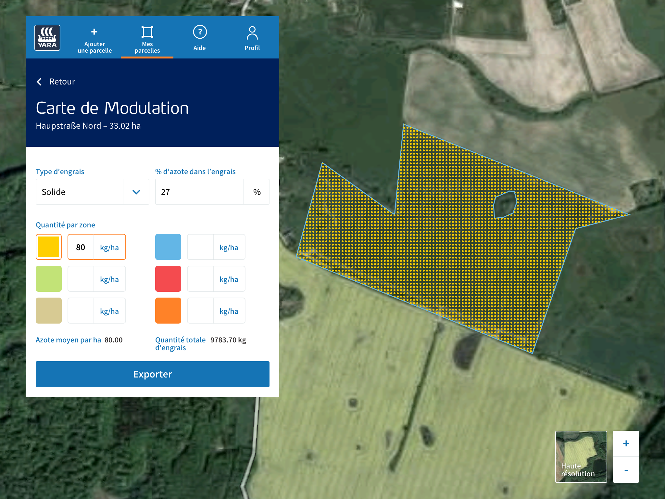Toggle the Haute résolution map view

coord(581,456)
